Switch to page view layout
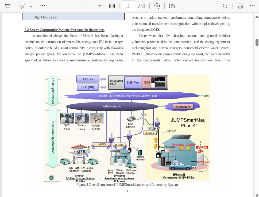This screenshot has height=197, width=259. click(172, 6)
